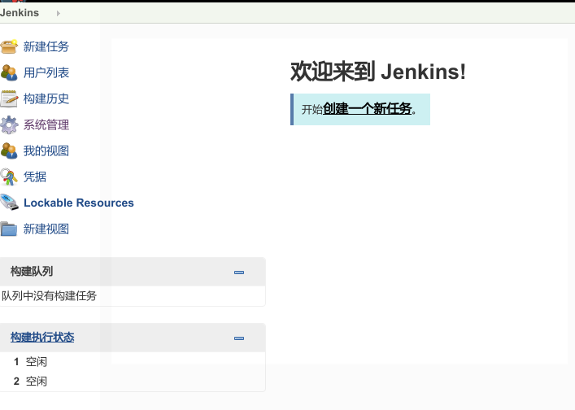The width and height of the screenshot is (575, 410).
Task: Open the Jenkins breadcrumb dropdown arrow
Action: tap(58, 13)
